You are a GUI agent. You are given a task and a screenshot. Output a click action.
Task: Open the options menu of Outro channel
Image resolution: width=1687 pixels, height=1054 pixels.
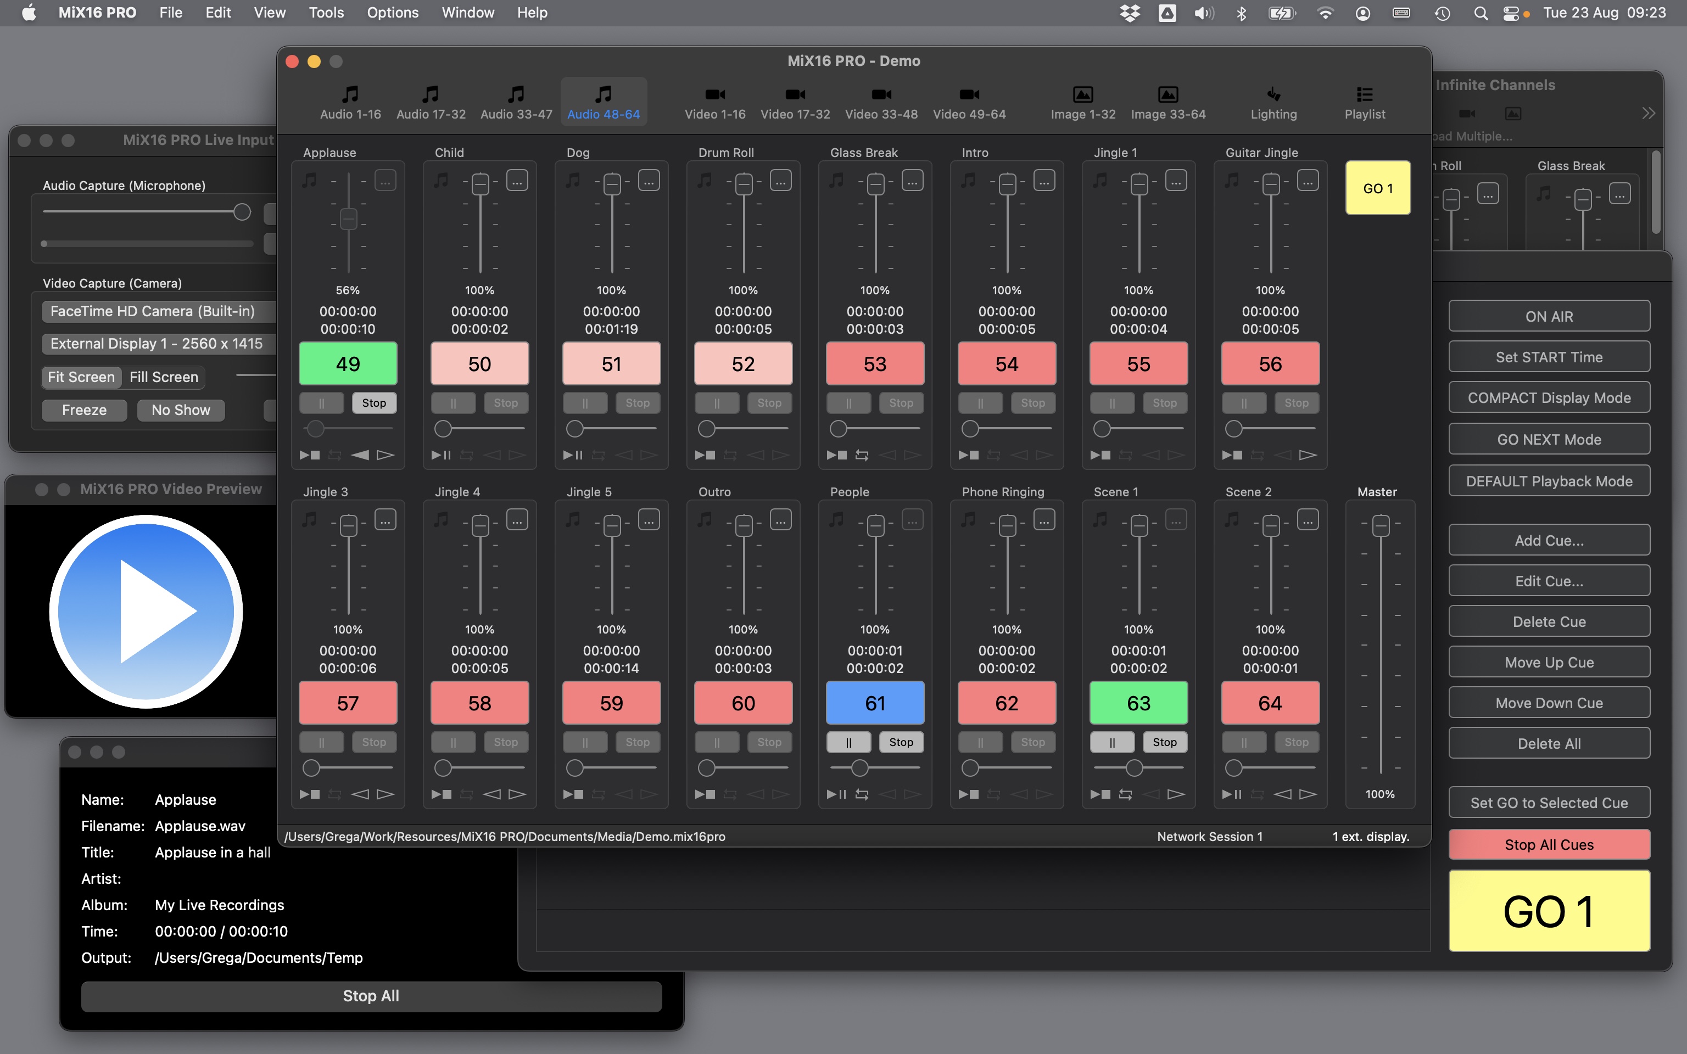tap(781, 520)
